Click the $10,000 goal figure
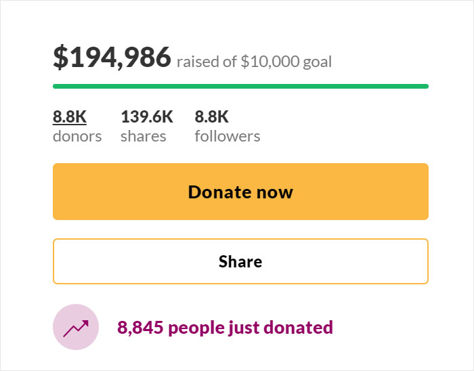The image size is (474, 371). pyautogui.click(x=270, y=62)
